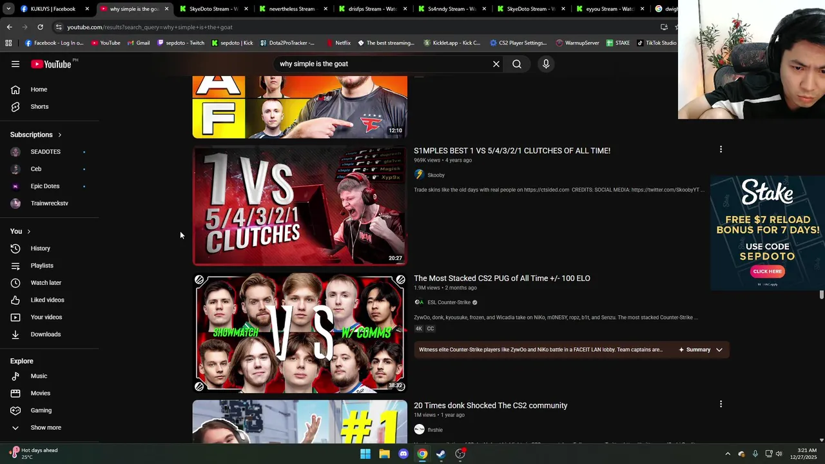Expand the Subscriptions section chevron
Viewport: 825px width, 464px height.
pyautogui.click(x=60, y=135)
